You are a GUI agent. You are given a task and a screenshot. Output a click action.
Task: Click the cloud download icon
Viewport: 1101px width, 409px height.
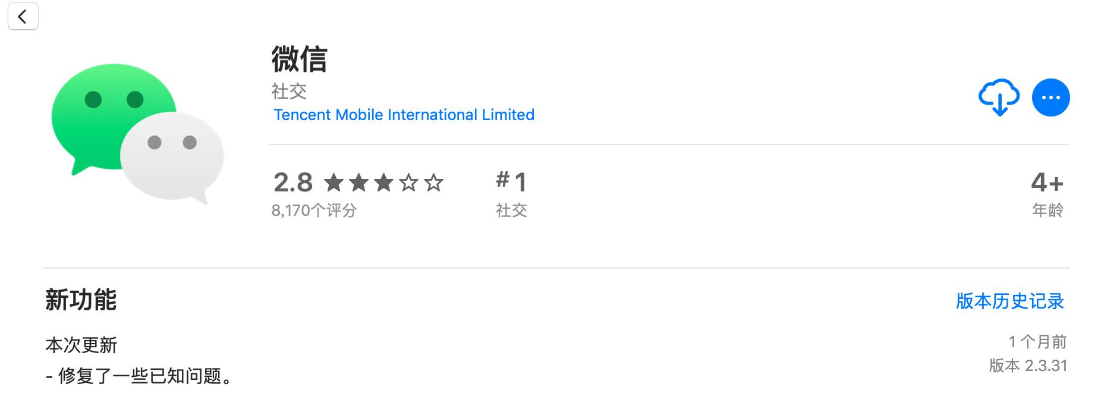tap(999, 97)
